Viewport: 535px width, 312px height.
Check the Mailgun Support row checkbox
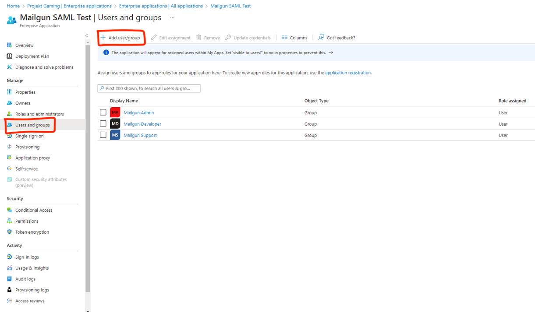point(103,135)
